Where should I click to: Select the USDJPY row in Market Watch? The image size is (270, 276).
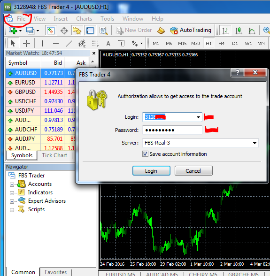pos(41,111)
